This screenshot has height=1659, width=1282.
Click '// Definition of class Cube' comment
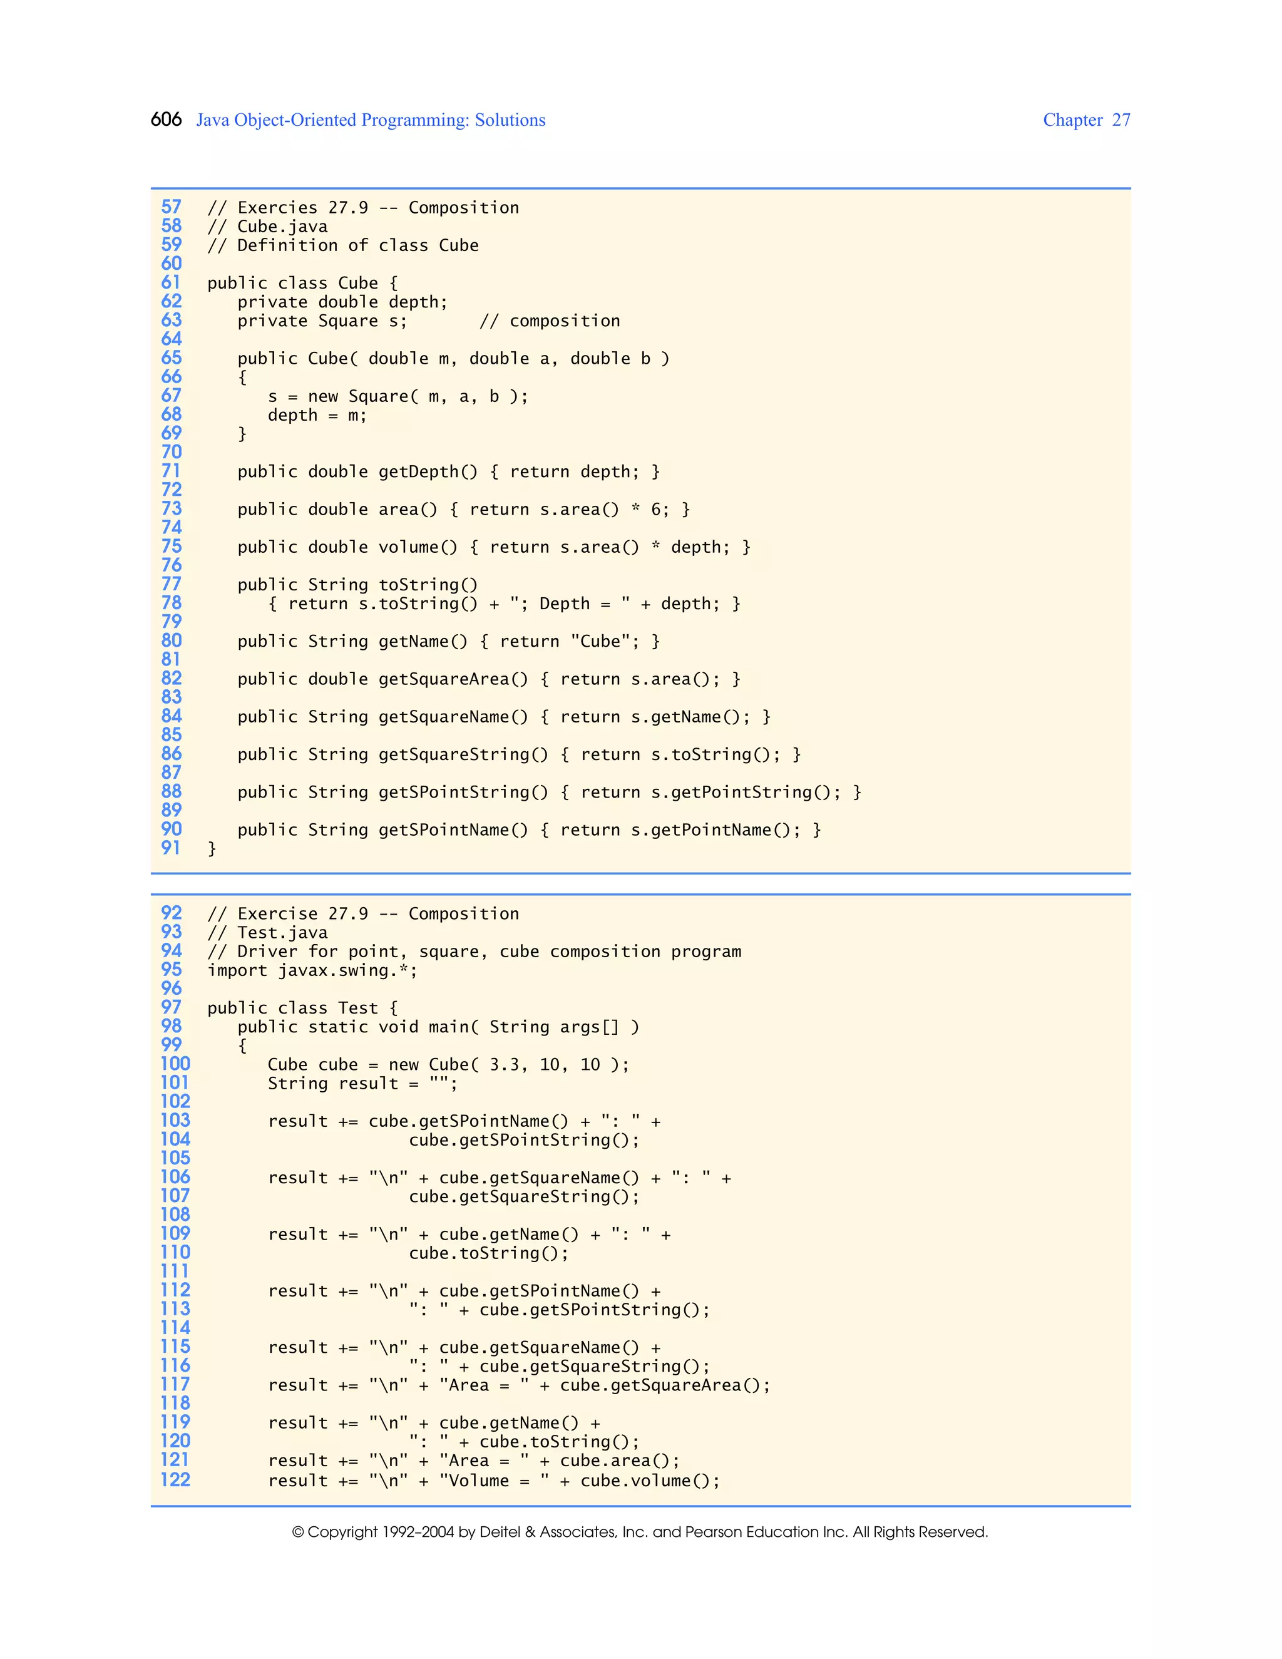(x=343, y=245)
